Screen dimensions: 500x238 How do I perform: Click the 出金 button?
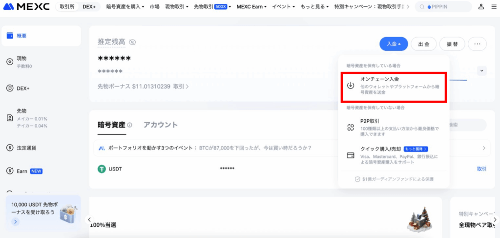pyautogui.click(x=423, y=44)
